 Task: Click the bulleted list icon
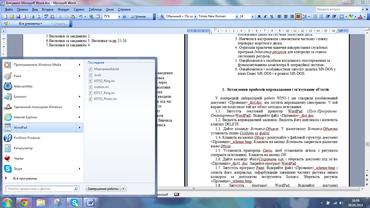point(321,17)
